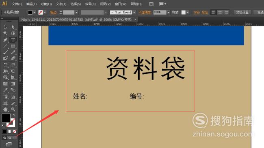Viewport: 264px width, 148px height.
Task: Select the Artboard tool
Action: 5,103
